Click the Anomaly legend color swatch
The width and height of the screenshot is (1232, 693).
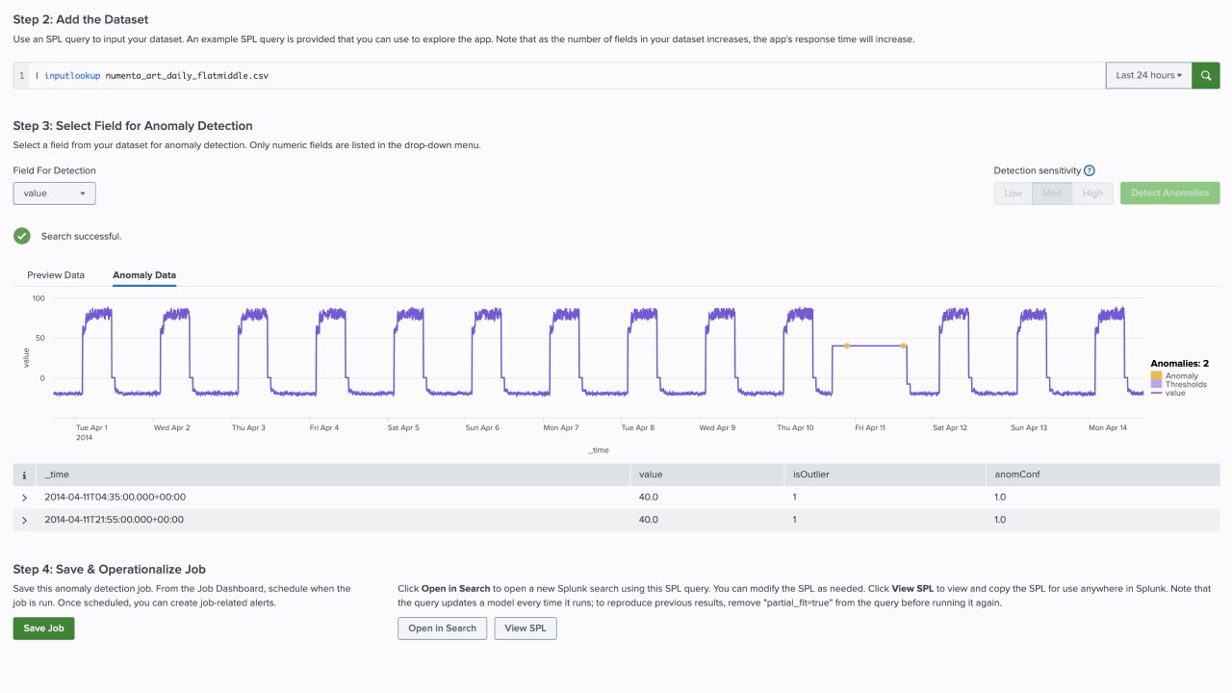pyautogui.click(x=1156, y=376)
